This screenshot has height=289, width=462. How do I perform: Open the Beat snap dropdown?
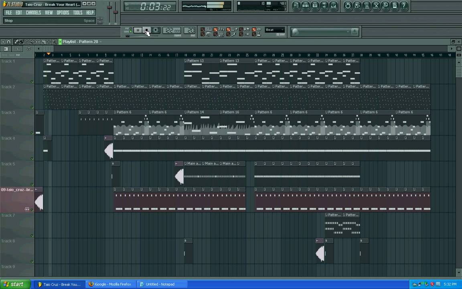click(x=275, y=30)
